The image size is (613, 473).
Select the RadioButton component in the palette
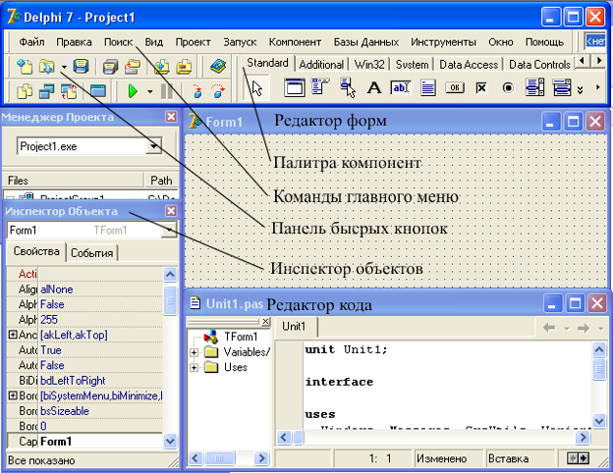tap(508, 87)
